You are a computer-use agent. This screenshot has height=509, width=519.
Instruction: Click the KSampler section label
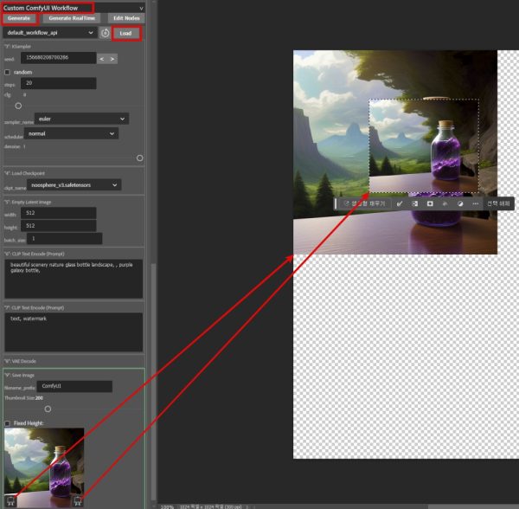17,47
